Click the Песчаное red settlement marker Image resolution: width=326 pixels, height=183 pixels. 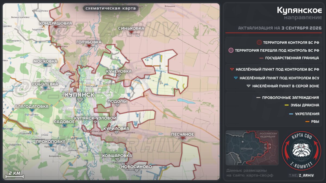[x=183, y=138]
